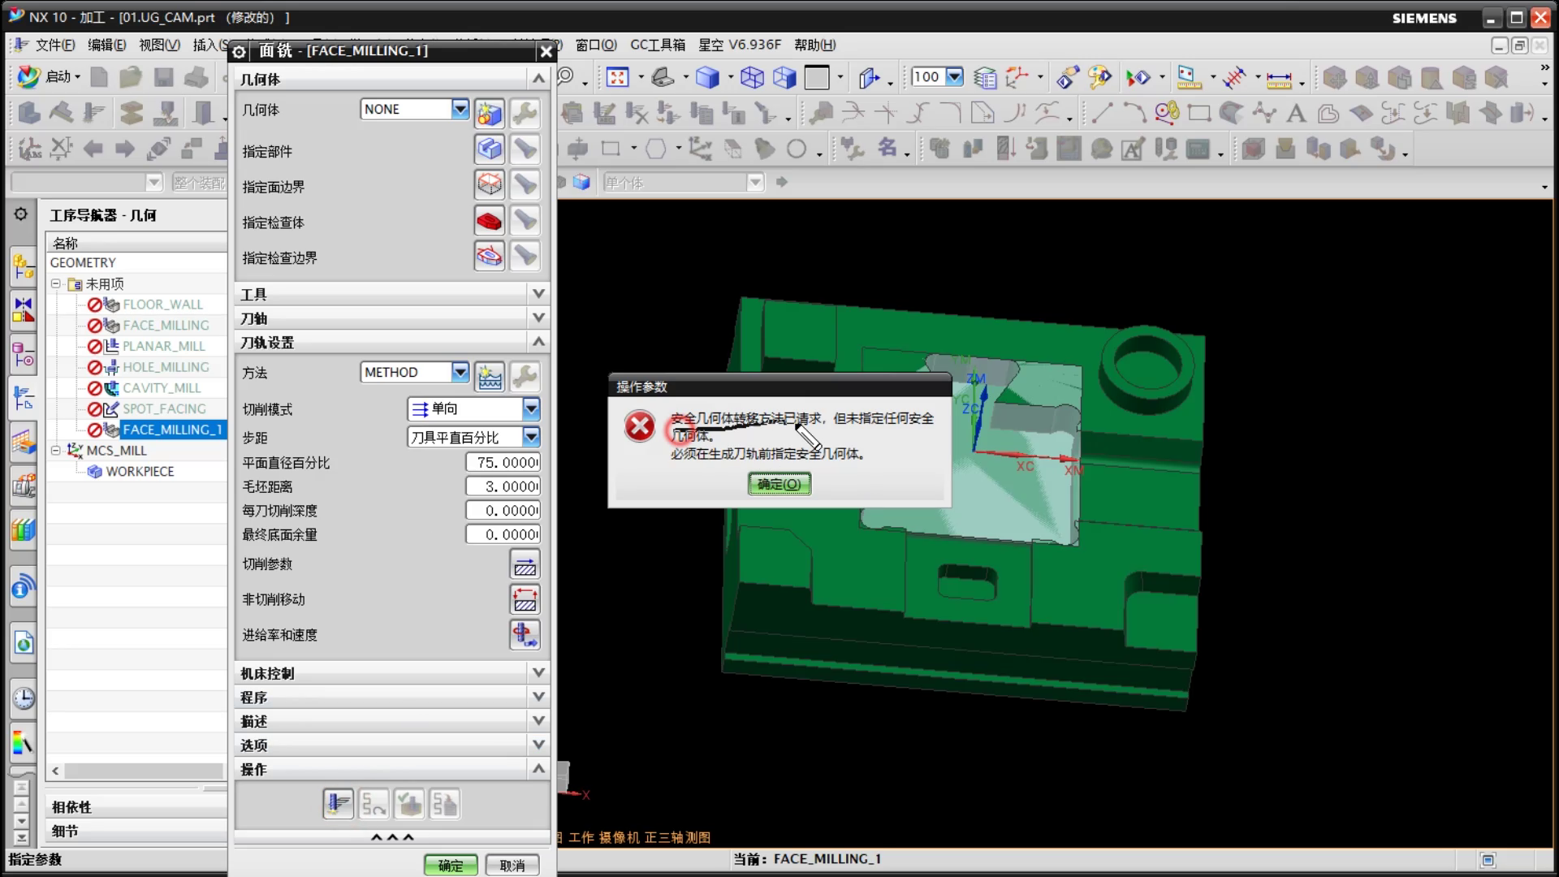Click 取消 at the dialog bottom

click(512, 866)
